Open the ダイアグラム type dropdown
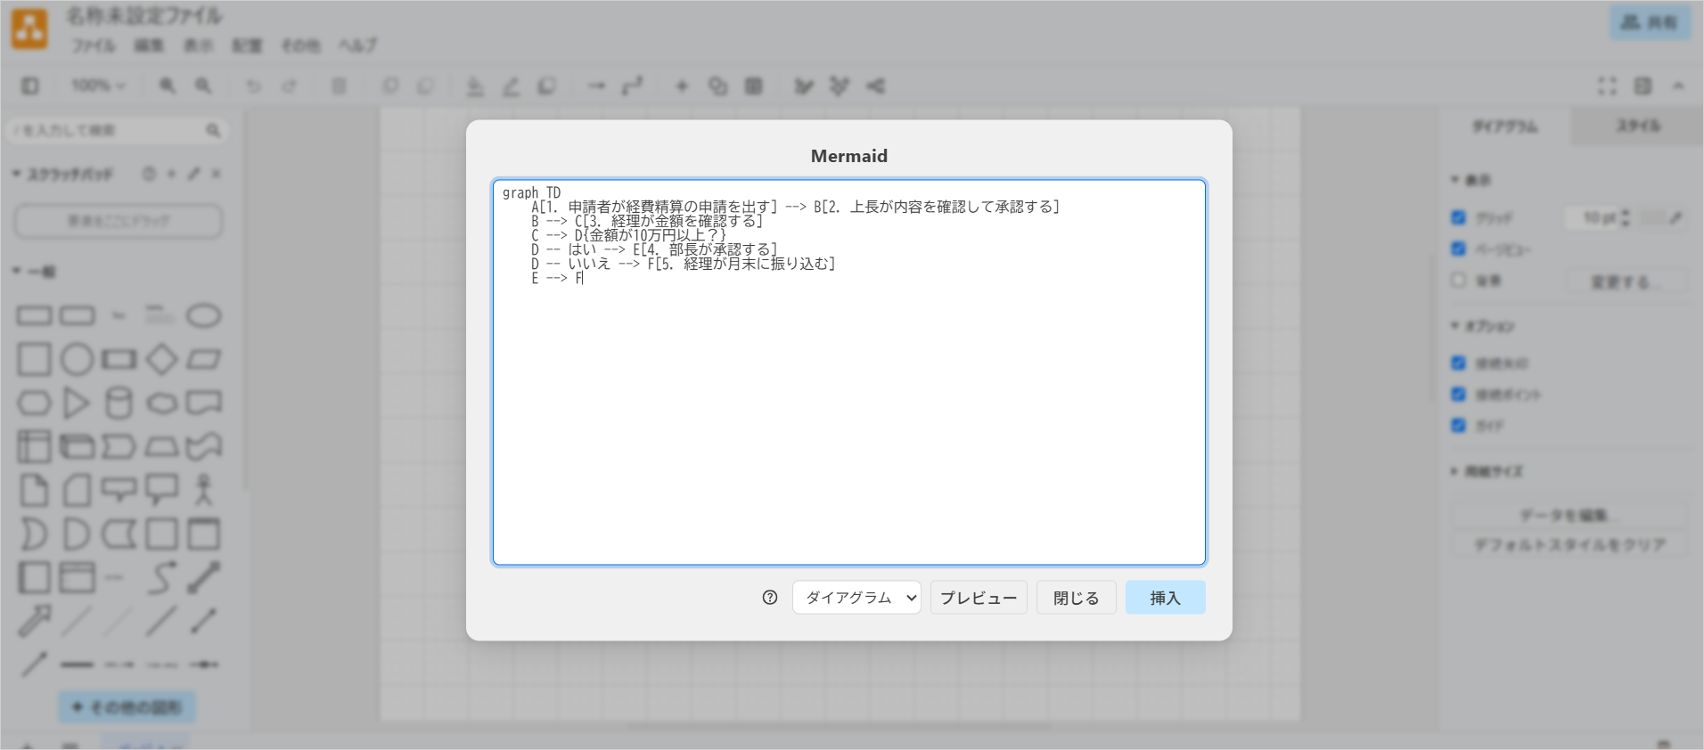 point(856,598)
